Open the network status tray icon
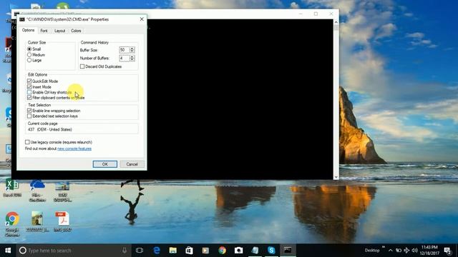 pos(406,251)
